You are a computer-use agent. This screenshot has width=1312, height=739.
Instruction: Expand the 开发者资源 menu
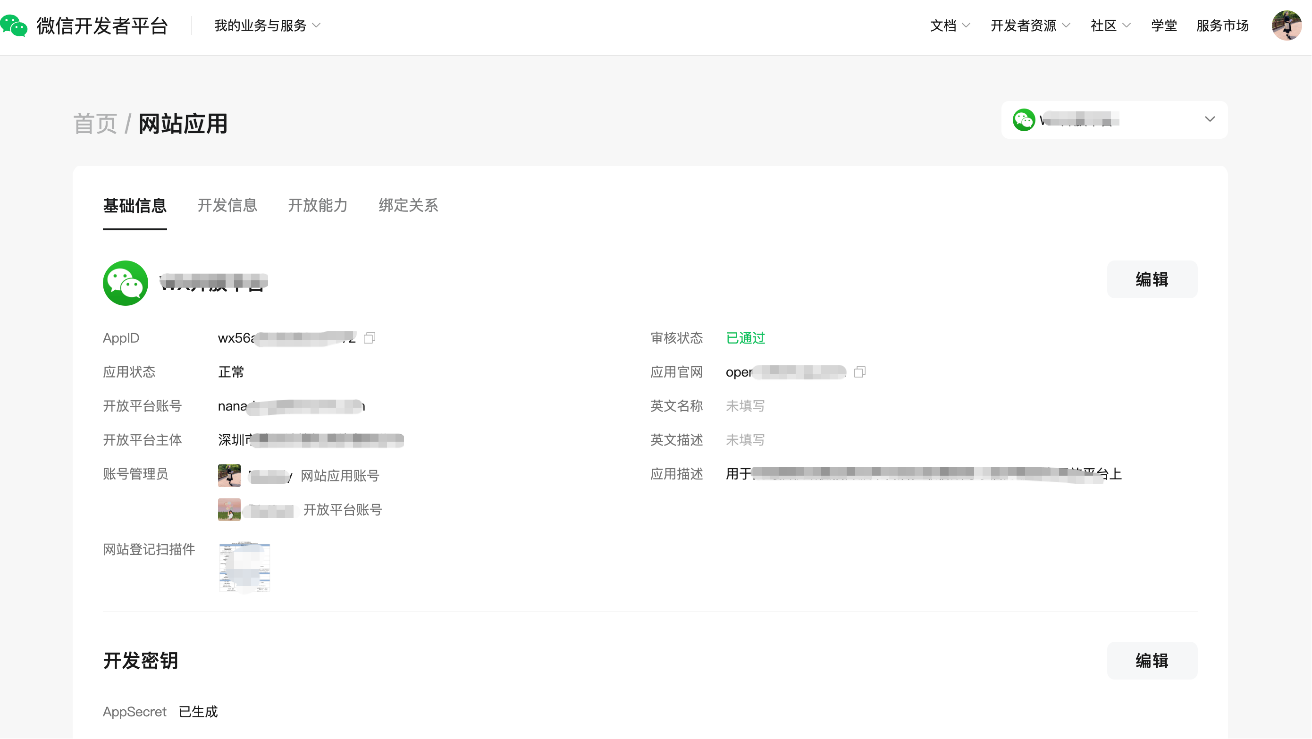tap(1030, 25)
